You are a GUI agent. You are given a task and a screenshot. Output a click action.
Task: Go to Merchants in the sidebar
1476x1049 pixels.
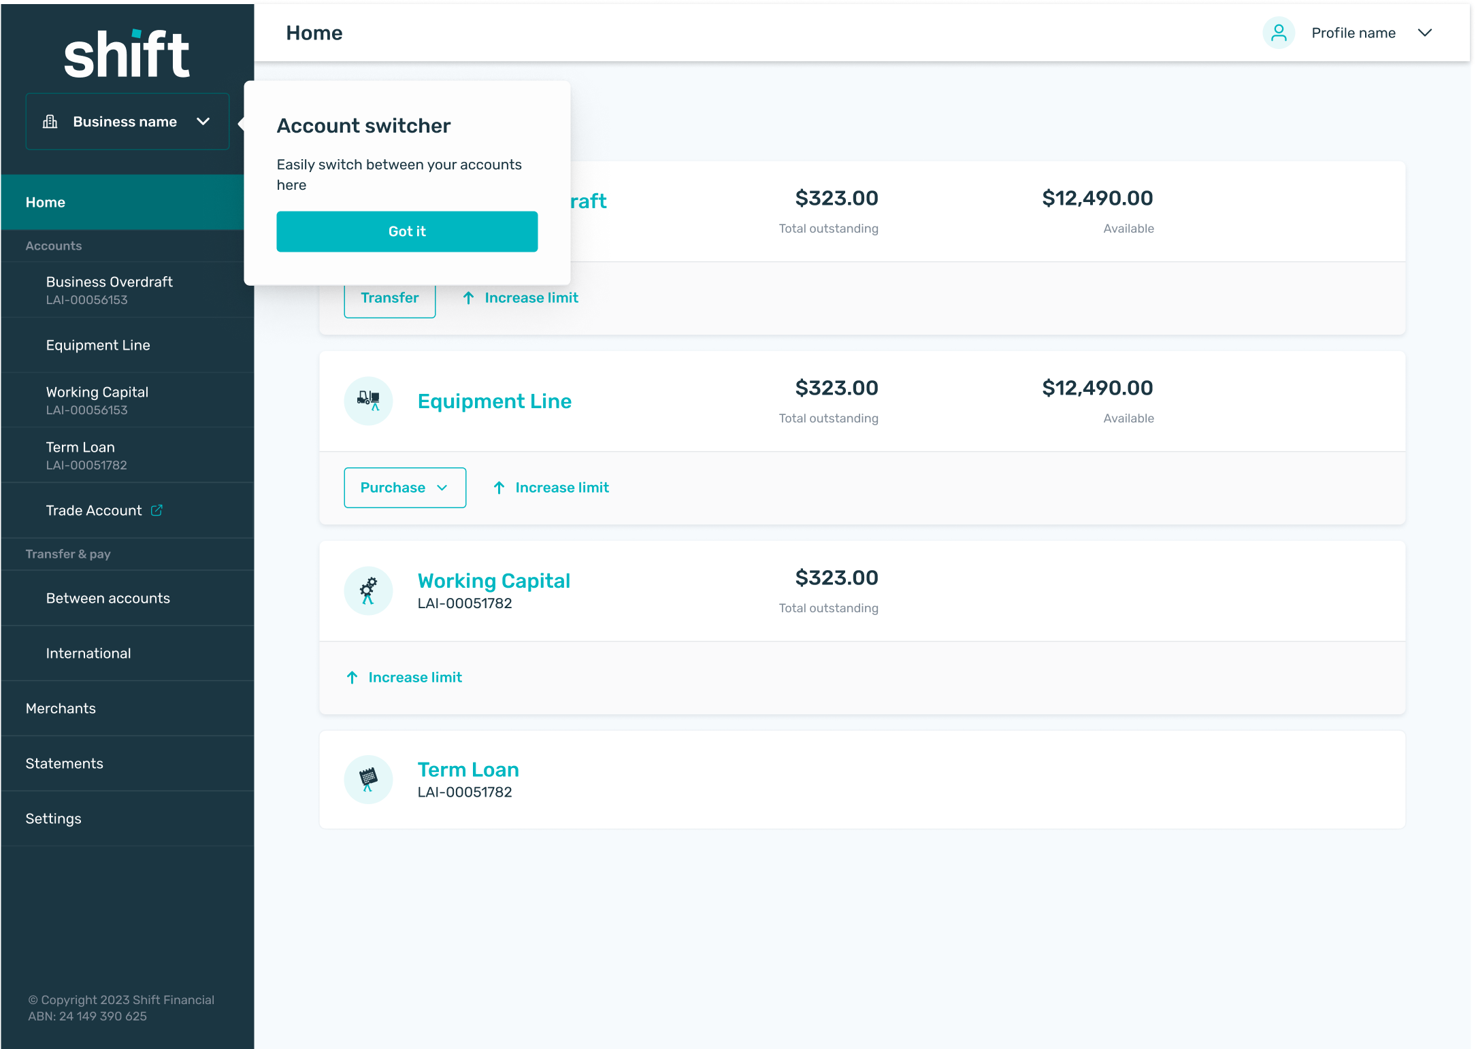coord(61,708)
